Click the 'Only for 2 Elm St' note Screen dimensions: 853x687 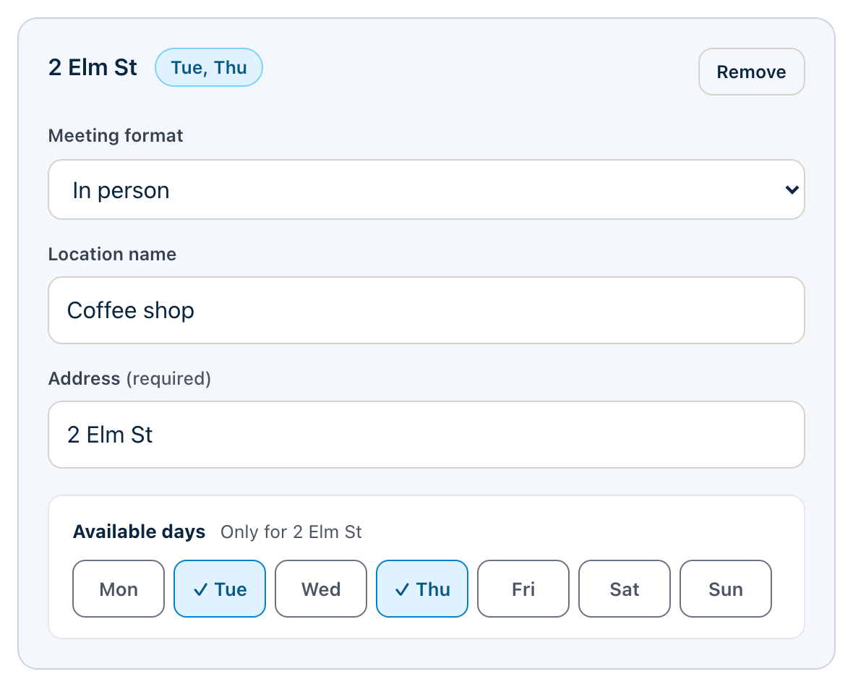291,532
